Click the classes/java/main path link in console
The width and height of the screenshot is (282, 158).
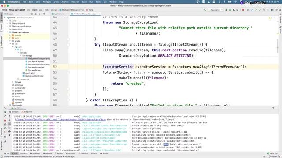point(60,119)
